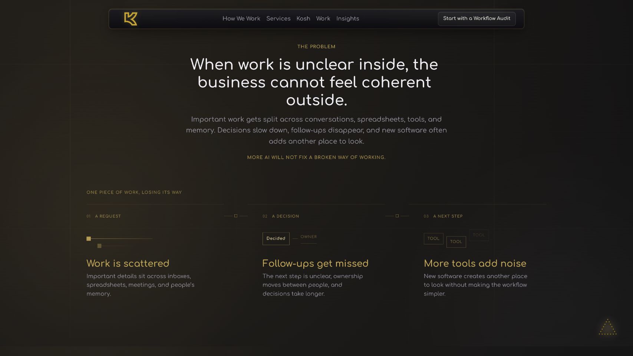Click the connector square between Decision and Next Step
The height and width of the screenshot is (356, 633).
(x=397, y=216)
